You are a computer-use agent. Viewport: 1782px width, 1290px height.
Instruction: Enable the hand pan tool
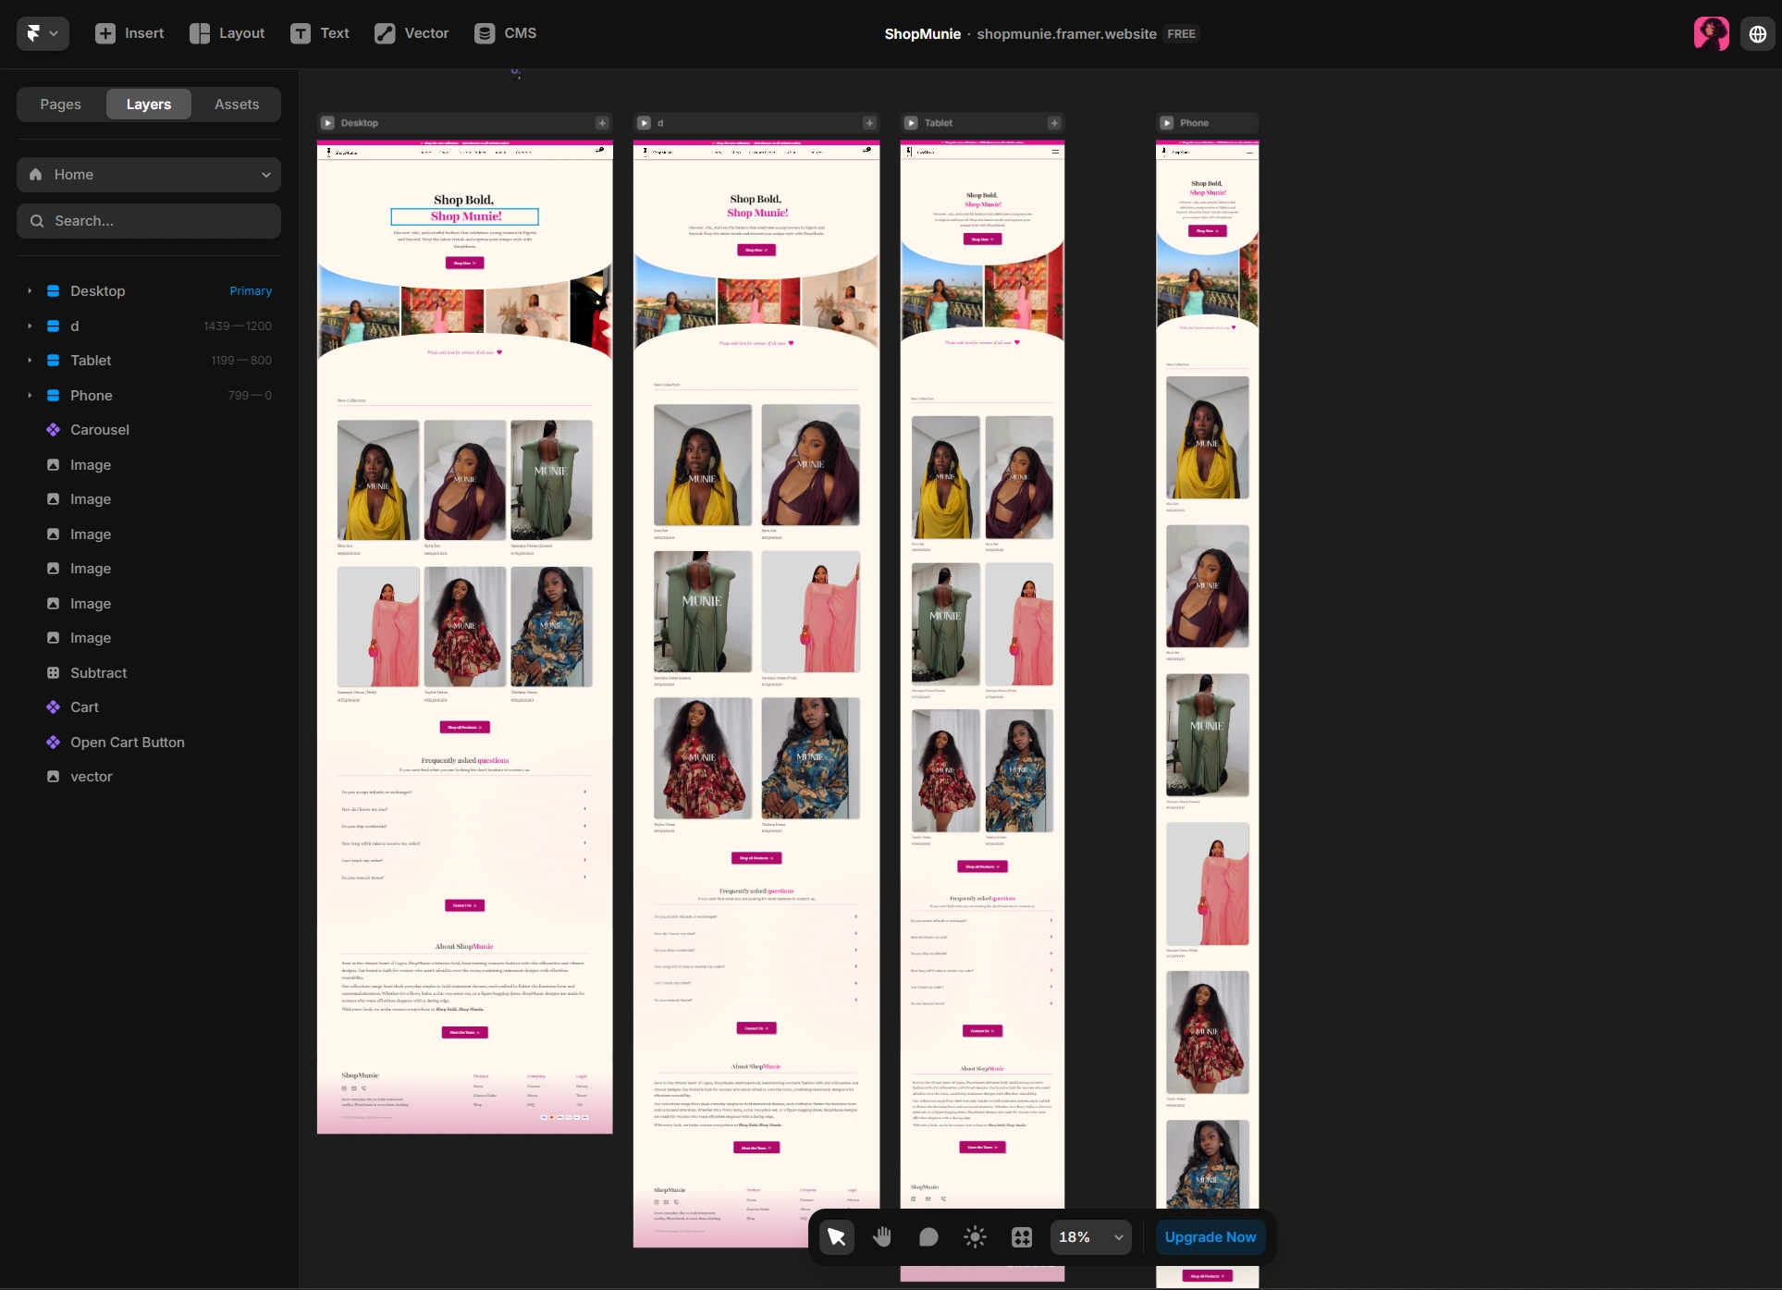pos(882,1236)
